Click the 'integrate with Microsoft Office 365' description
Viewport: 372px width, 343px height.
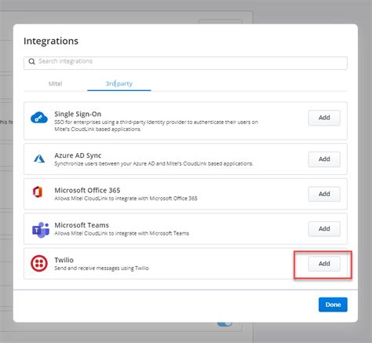126,199
